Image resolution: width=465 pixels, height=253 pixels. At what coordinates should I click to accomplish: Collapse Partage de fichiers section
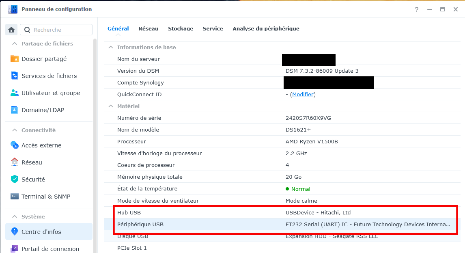click(x=14, y=43)
